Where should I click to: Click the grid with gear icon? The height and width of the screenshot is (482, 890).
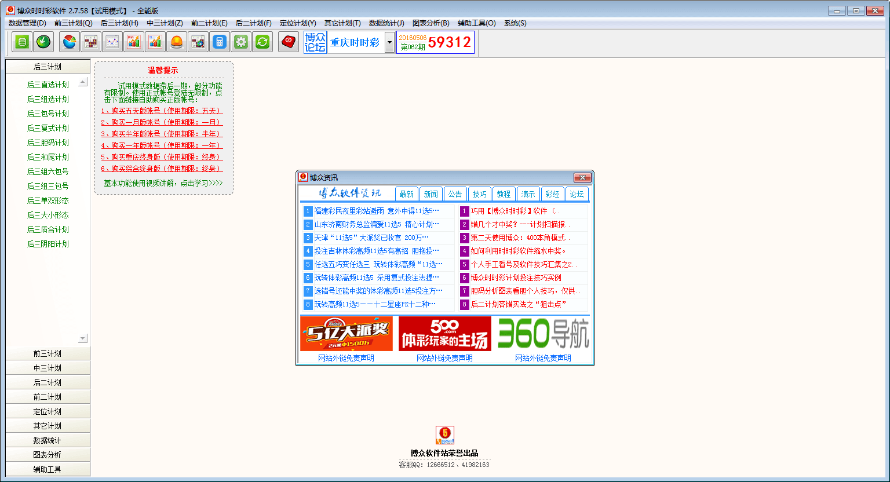[x=198, y=42]
